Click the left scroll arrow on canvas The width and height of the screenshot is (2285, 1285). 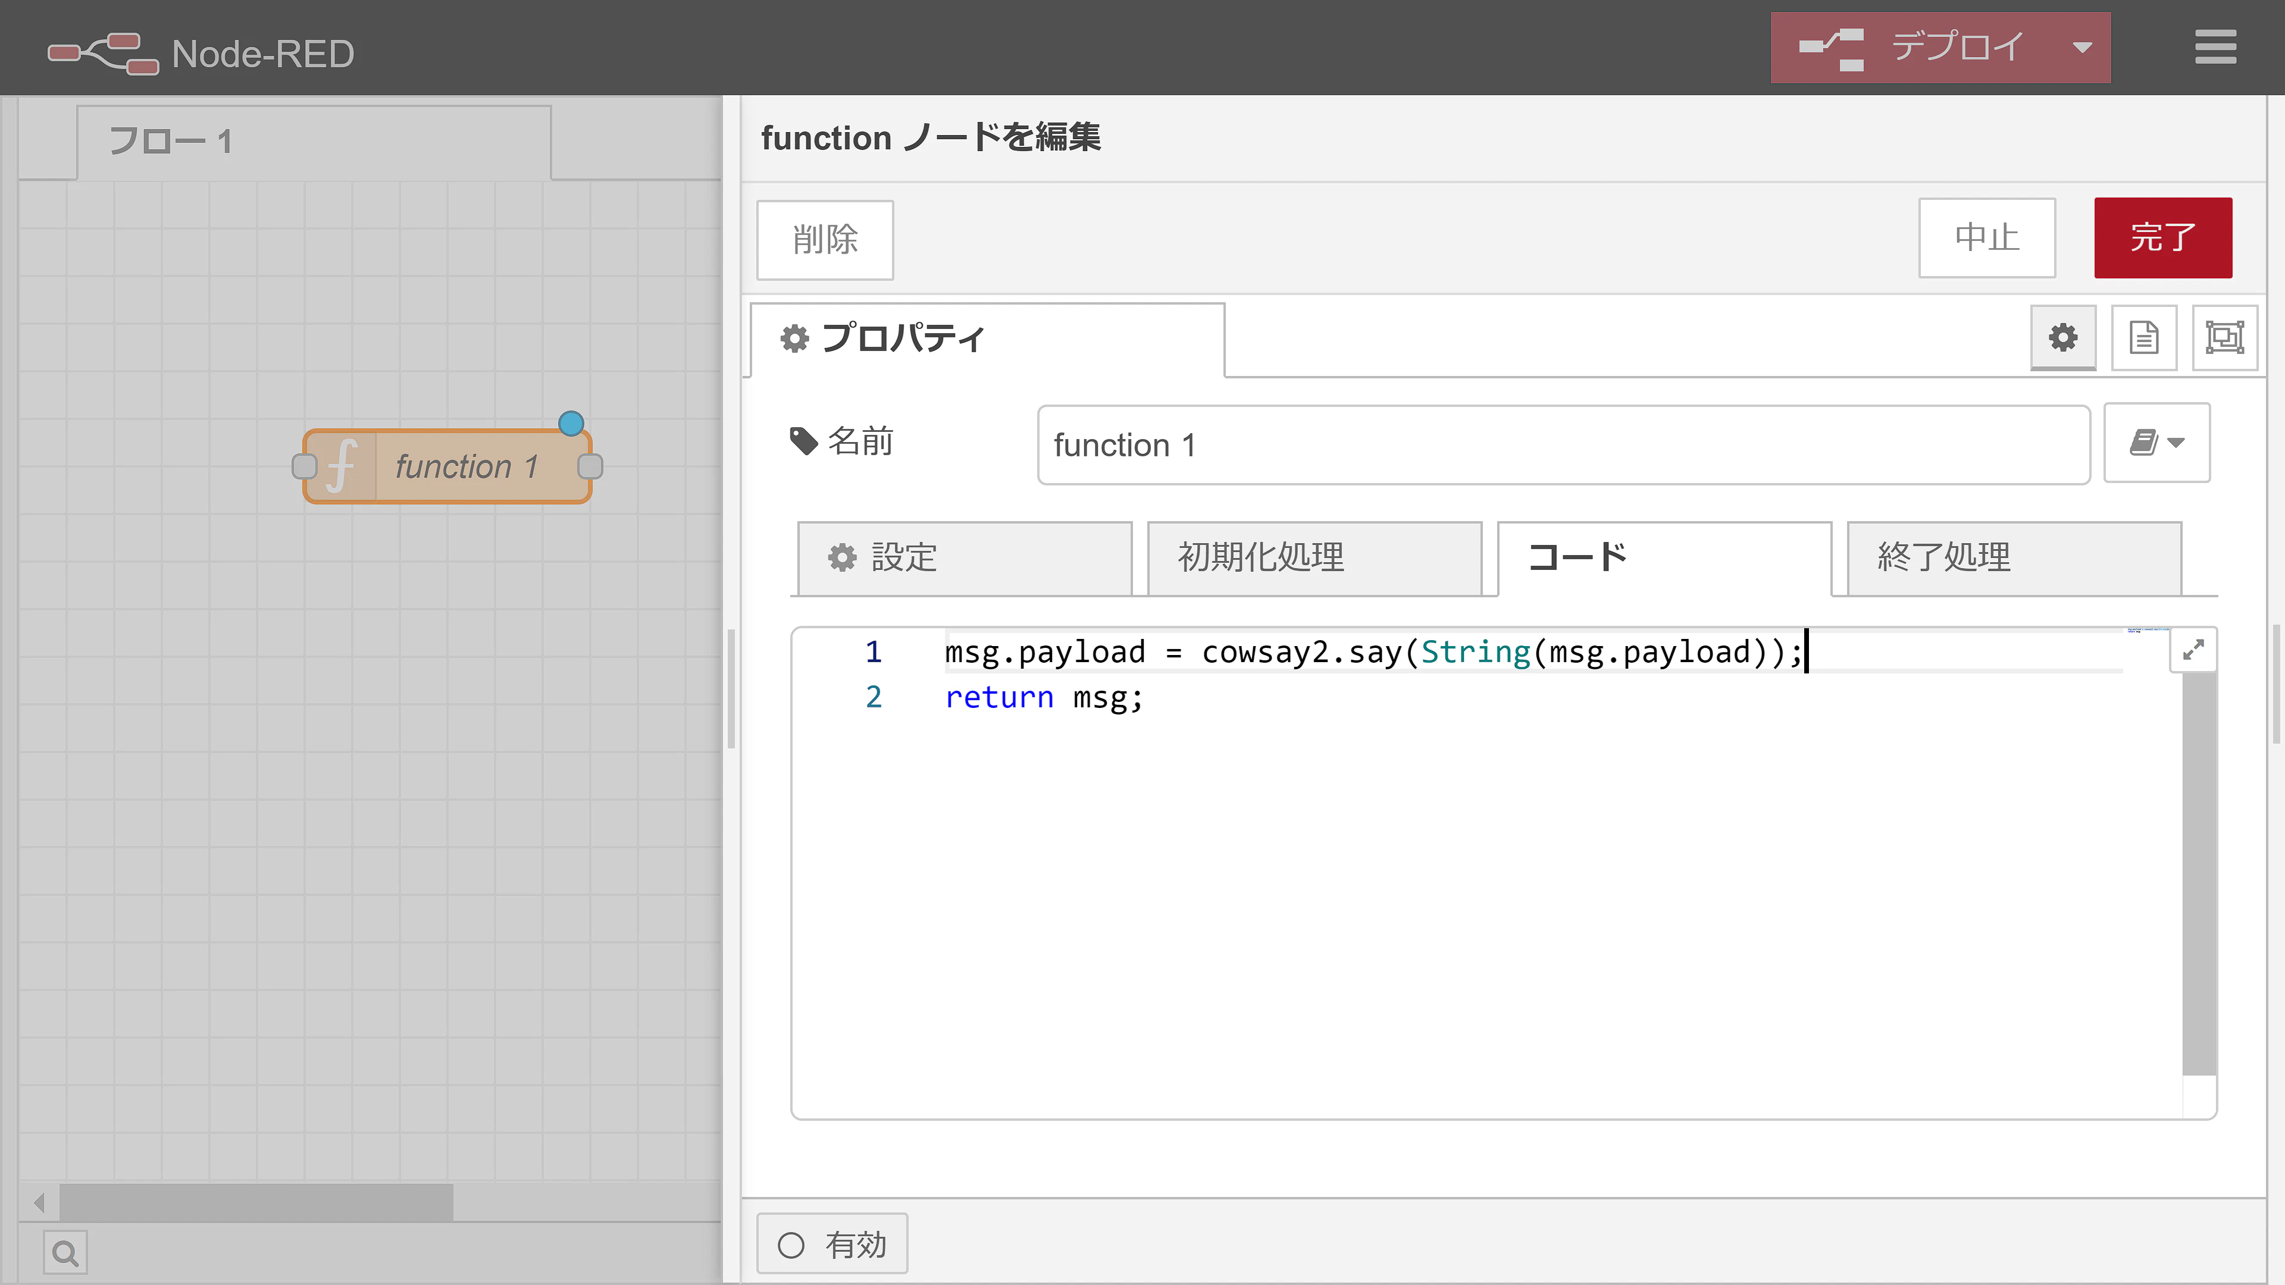[x=39, y=1202]
